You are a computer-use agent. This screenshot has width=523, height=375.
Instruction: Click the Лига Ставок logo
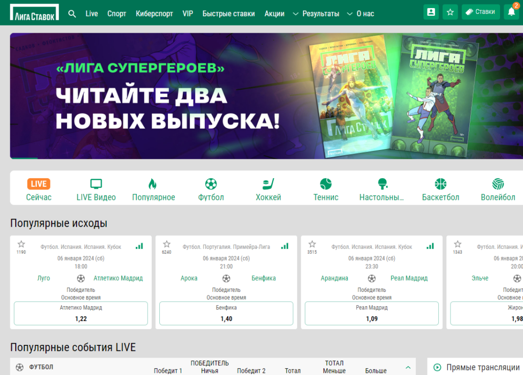pyautogui.click(x=34, y=12)
